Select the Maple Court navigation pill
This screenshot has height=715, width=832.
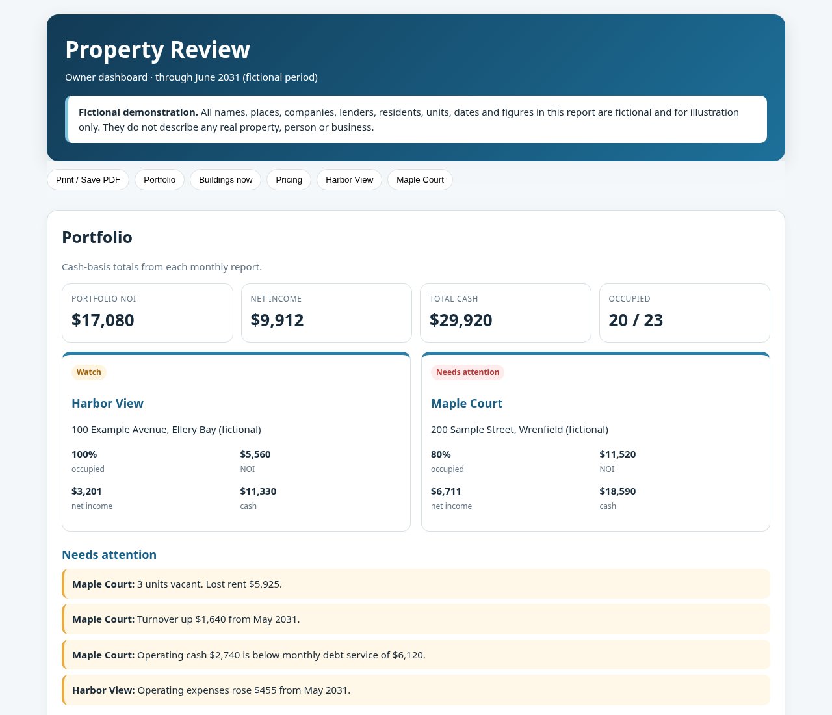[420, 180]
